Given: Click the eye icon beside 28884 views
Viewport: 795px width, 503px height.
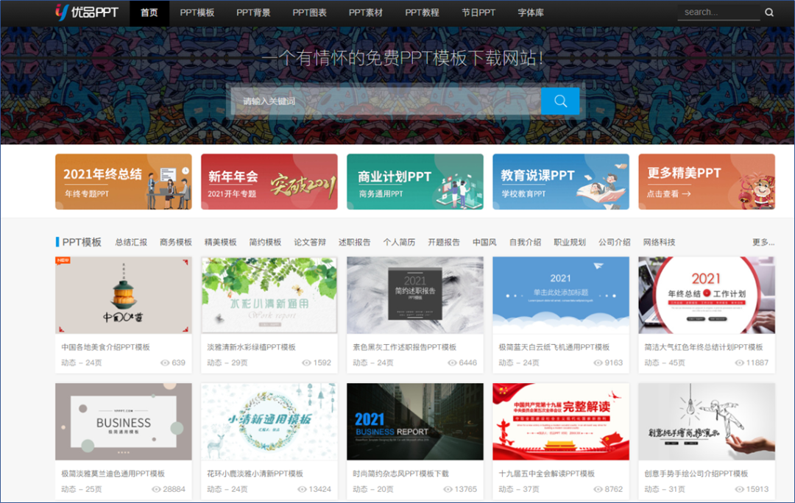Looking at the screenshot, I should pos(156,489).
